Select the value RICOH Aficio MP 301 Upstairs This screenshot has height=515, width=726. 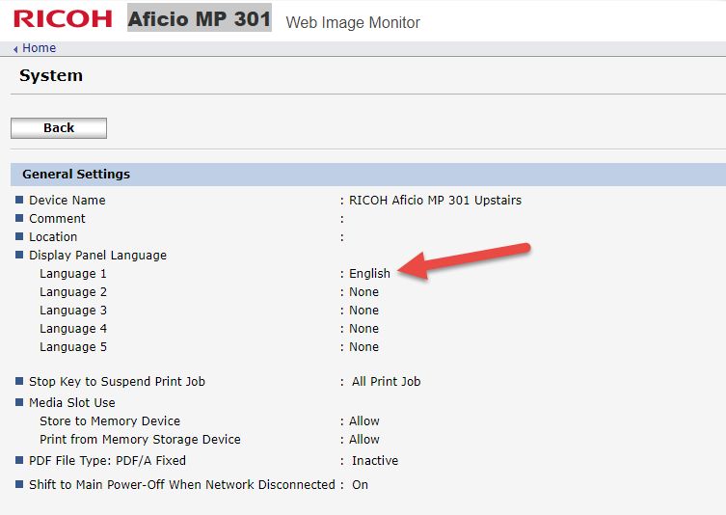(435, 200)
